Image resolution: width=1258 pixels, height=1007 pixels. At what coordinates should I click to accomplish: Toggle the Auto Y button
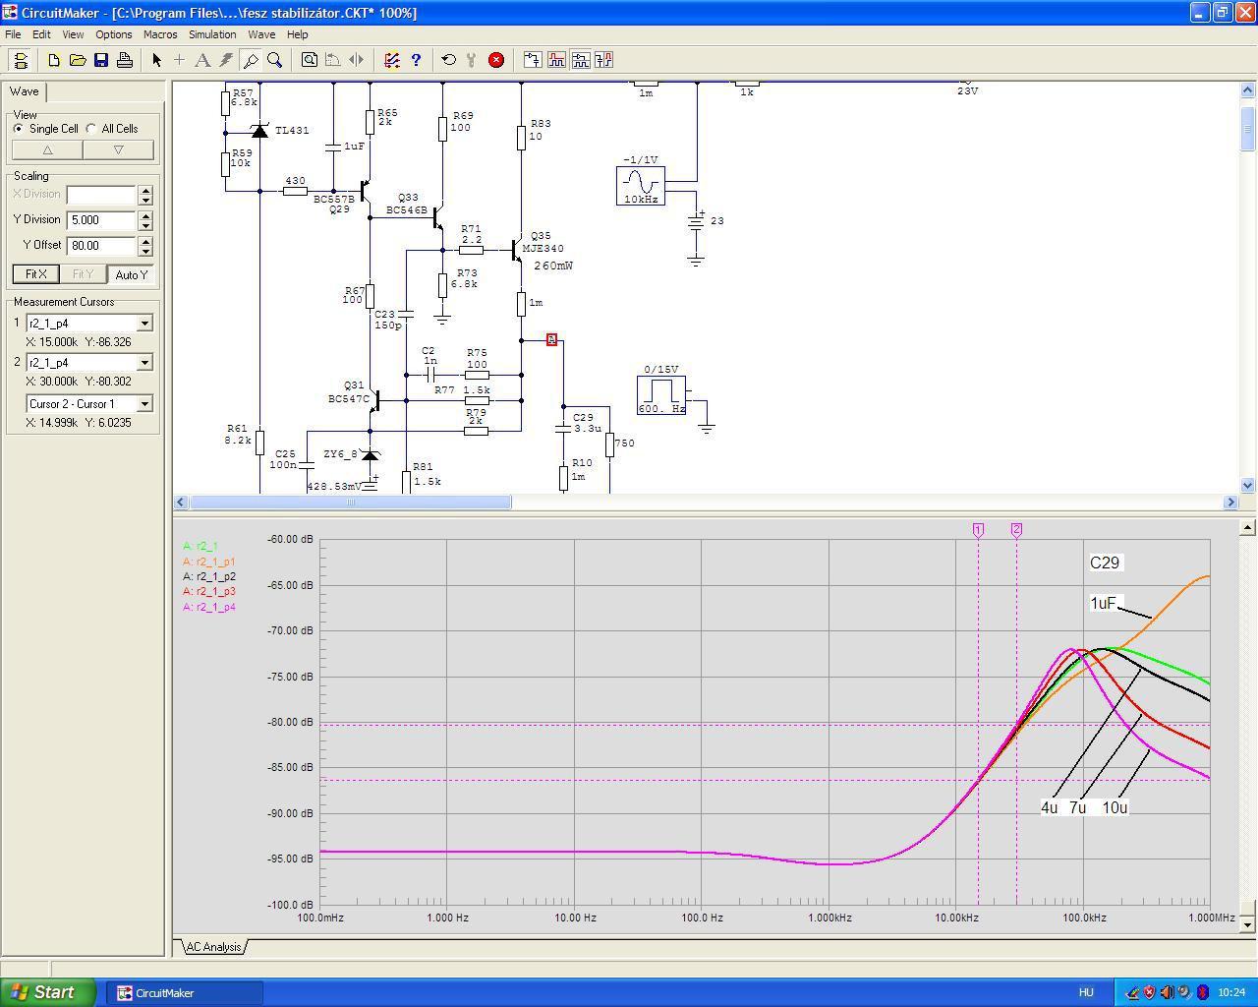pyautogui.click(x=132, y=274)
